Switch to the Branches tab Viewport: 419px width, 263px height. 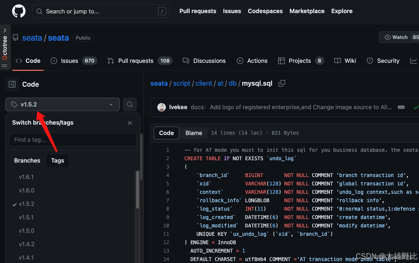click(27, 161)
